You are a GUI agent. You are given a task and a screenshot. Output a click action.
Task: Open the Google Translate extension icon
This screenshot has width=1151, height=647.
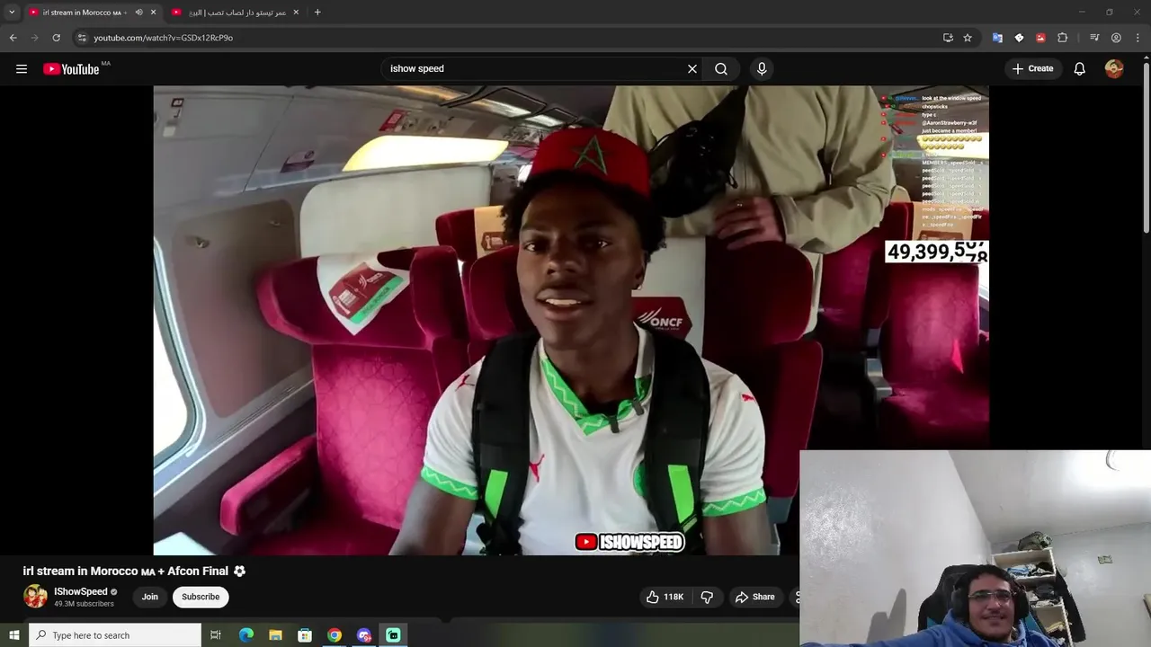(997, 38)
